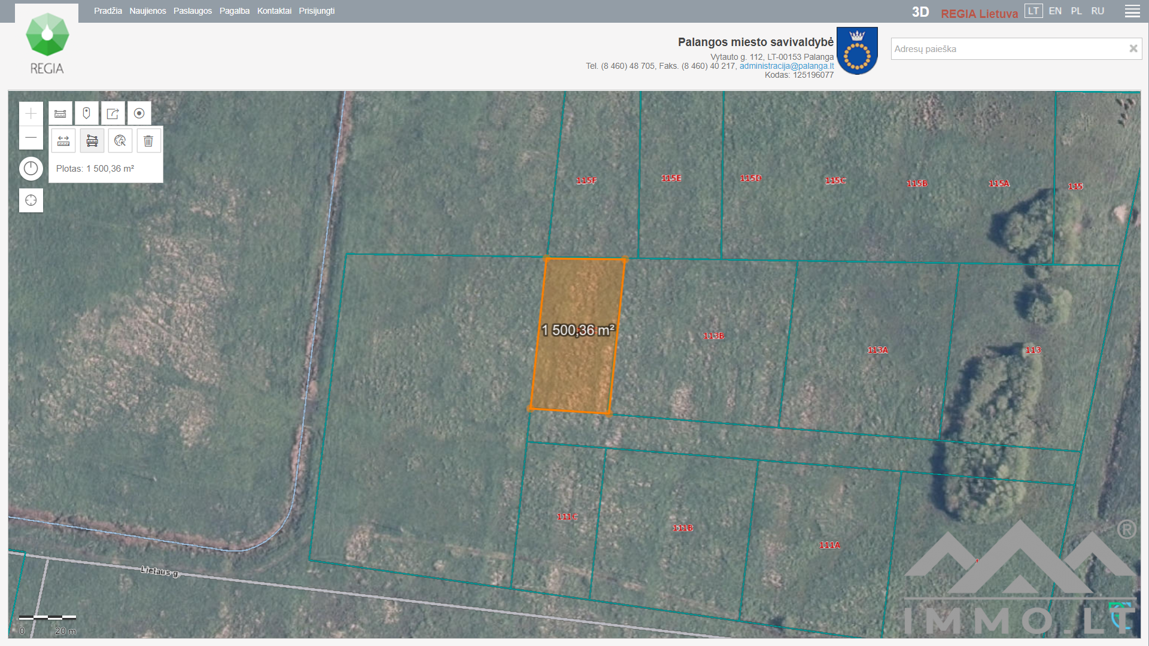The height and width of the screenshot is (646, 1149).
Task: Open the measurement tools ruler icon
Action: tap(60, 113)
